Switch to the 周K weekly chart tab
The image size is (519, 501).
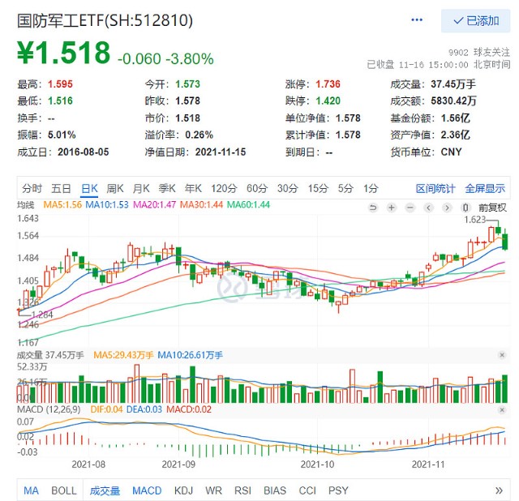(x=115, y=188)
